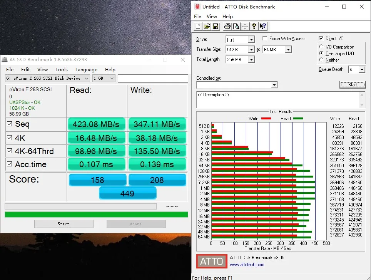Image resolution: width=371 pixels, height=280 pixels.
Task: Click the ATTO logo image
Action: click(x=212, y=261)
